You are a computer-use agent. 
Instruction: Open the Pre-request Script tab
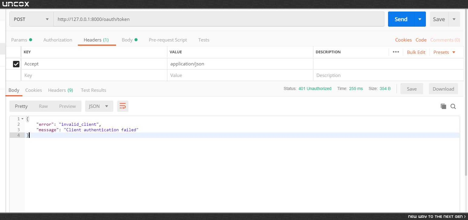(x=168, y=40)
